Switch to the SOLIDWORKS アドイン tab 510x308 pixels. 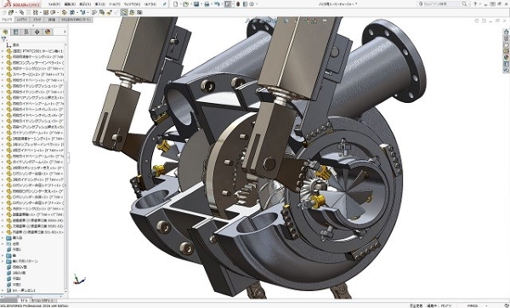(76, 20)
